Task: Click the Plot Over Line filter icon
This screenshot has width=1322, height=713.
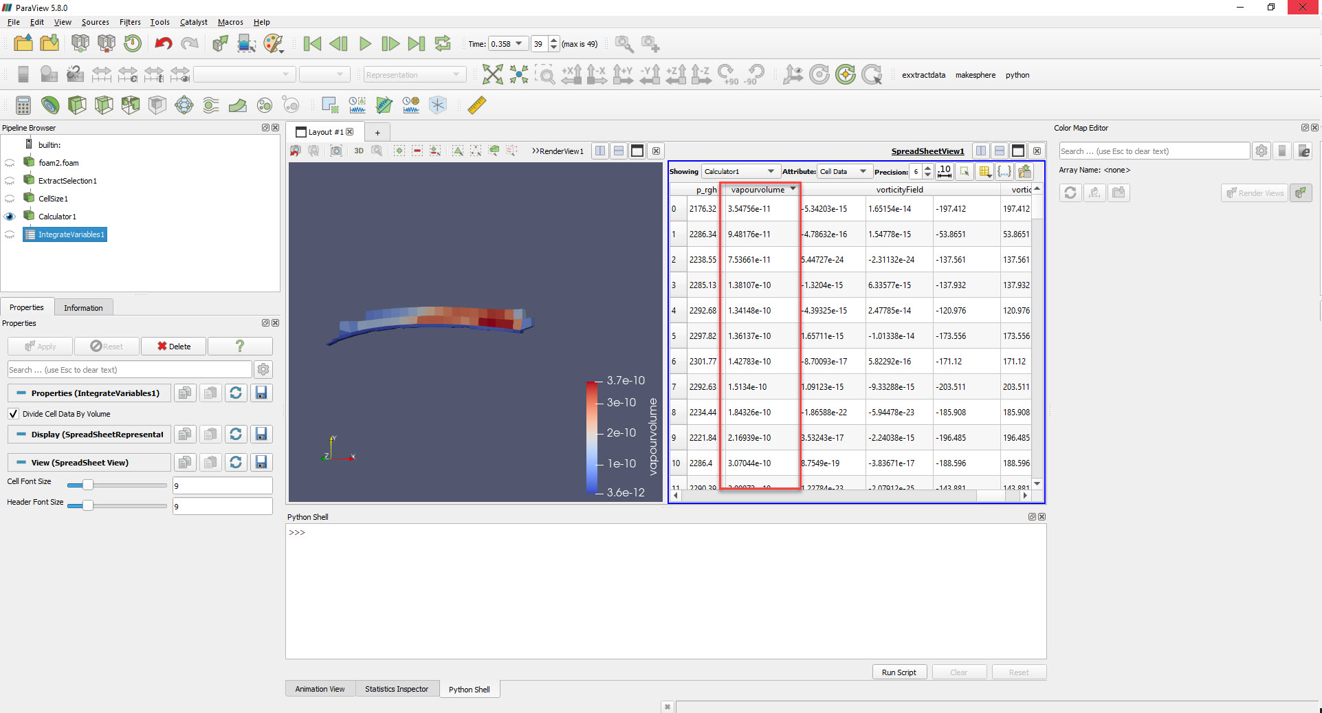Action: pos(384,105)
